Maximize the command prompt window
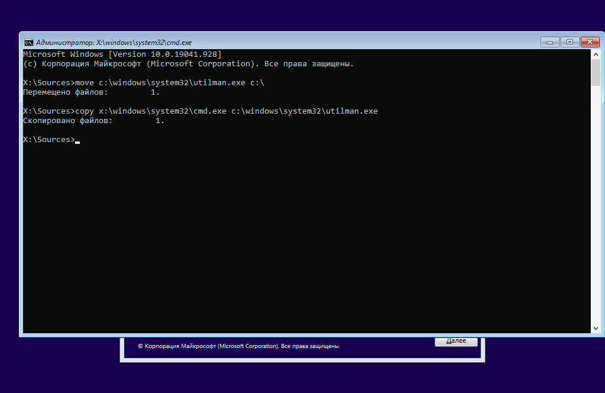 570,42
